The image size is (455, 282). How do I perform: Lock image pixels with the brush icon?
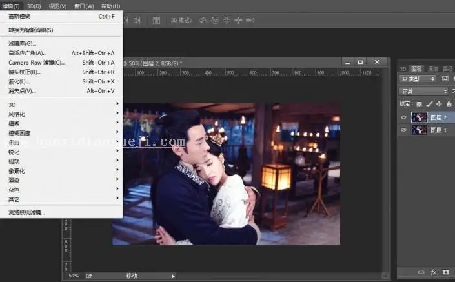(x=429, y=104)
